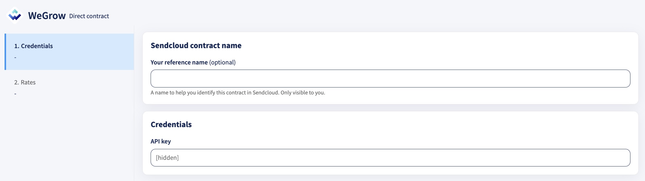Focus the Your reference name input field
The height and width of the screenshot is (181, 645).
390,79
